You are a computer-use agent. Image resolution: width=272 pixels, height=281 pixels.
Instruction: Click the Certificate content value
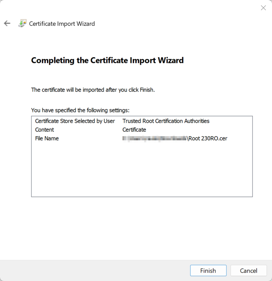pos(134,130)
